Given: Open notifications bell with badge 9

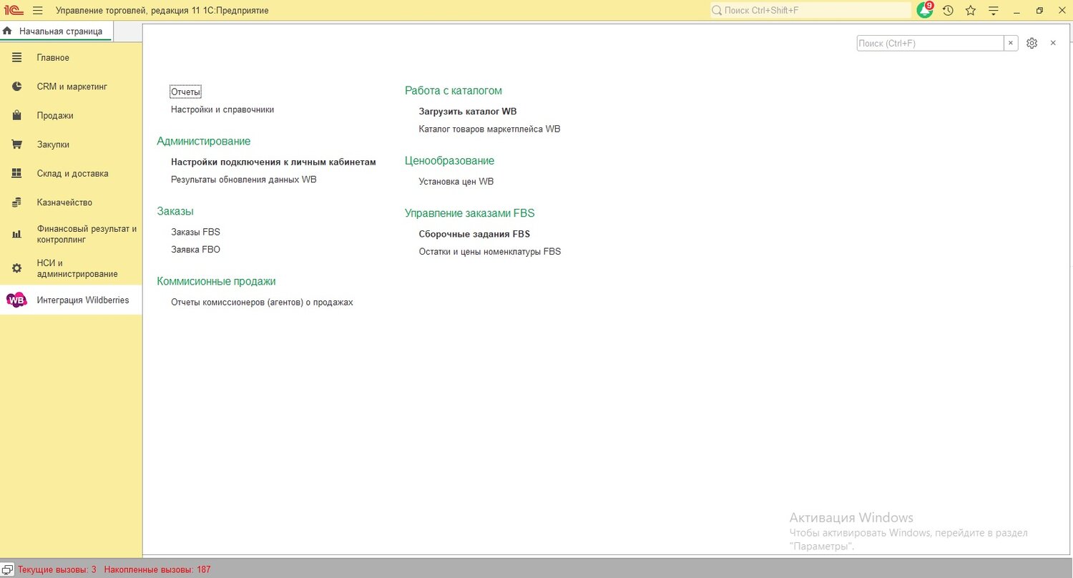Looking at the screenshot, I should point(925,10).
